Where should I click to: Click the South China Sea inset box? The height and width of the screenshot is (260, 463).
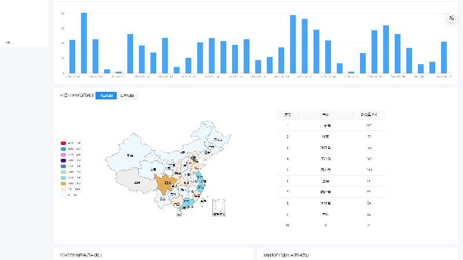coord(219,207)
